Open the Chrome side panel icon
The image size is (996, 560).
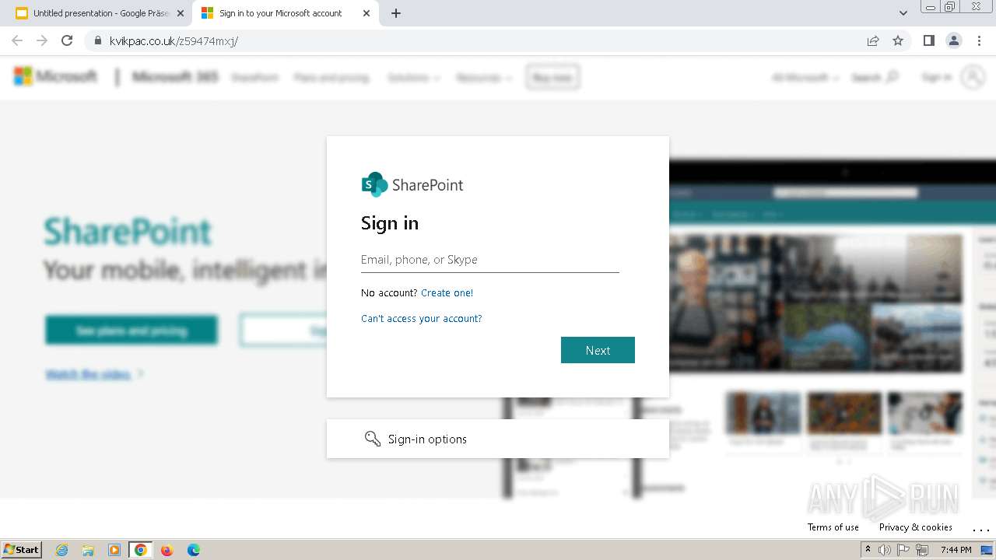coord(928,40)
